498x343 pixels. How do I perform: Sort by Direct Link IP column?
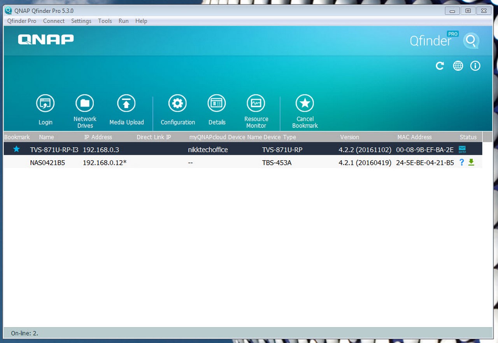(x=154, y=137)
